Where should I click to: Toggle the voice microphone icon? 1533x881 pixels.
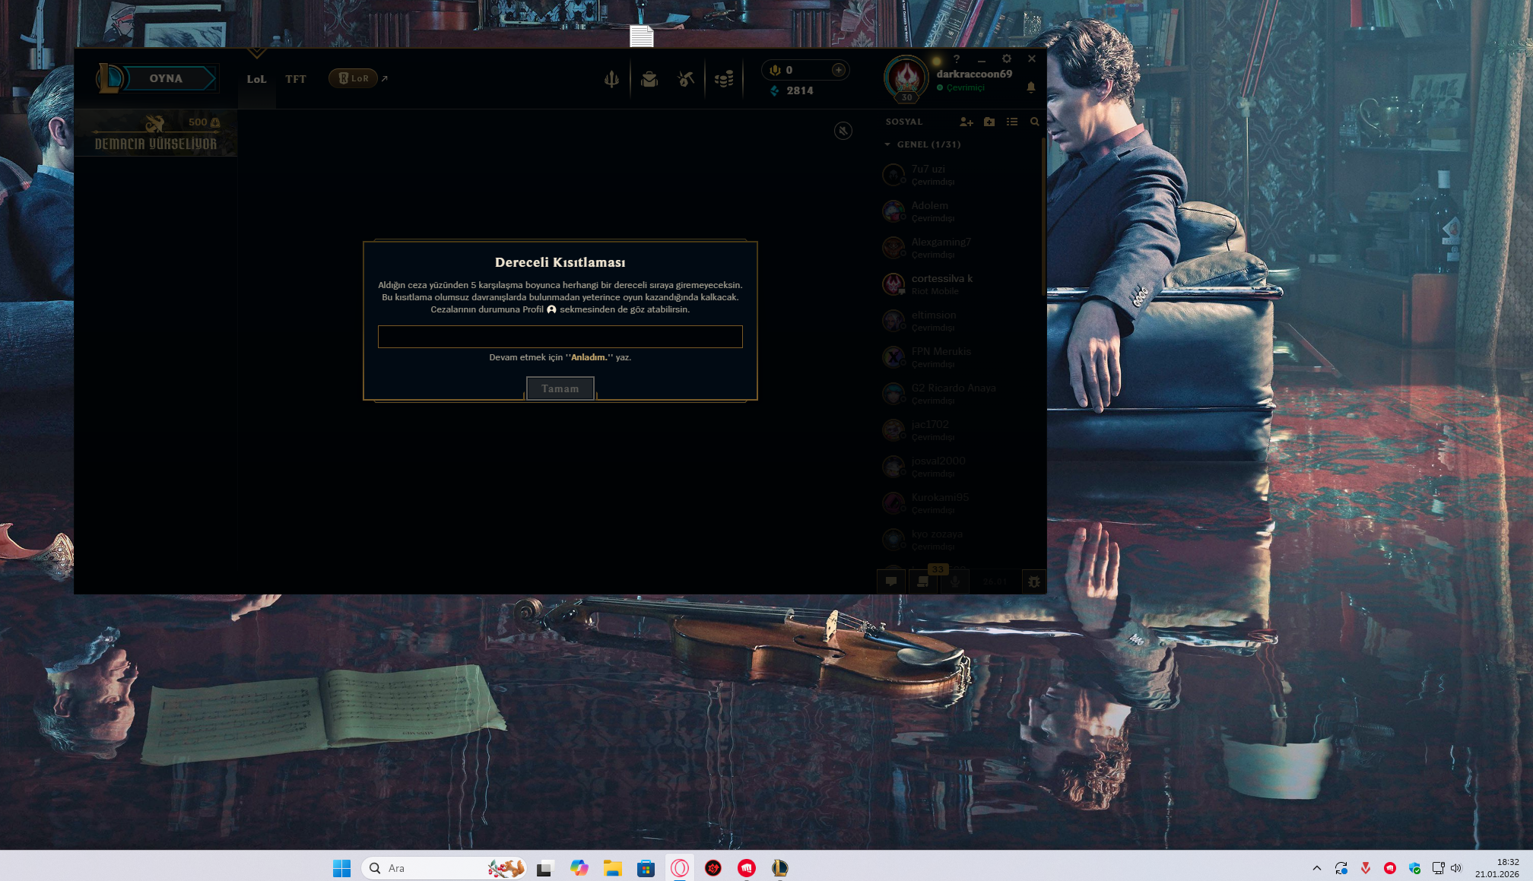[x=955, y=582]
